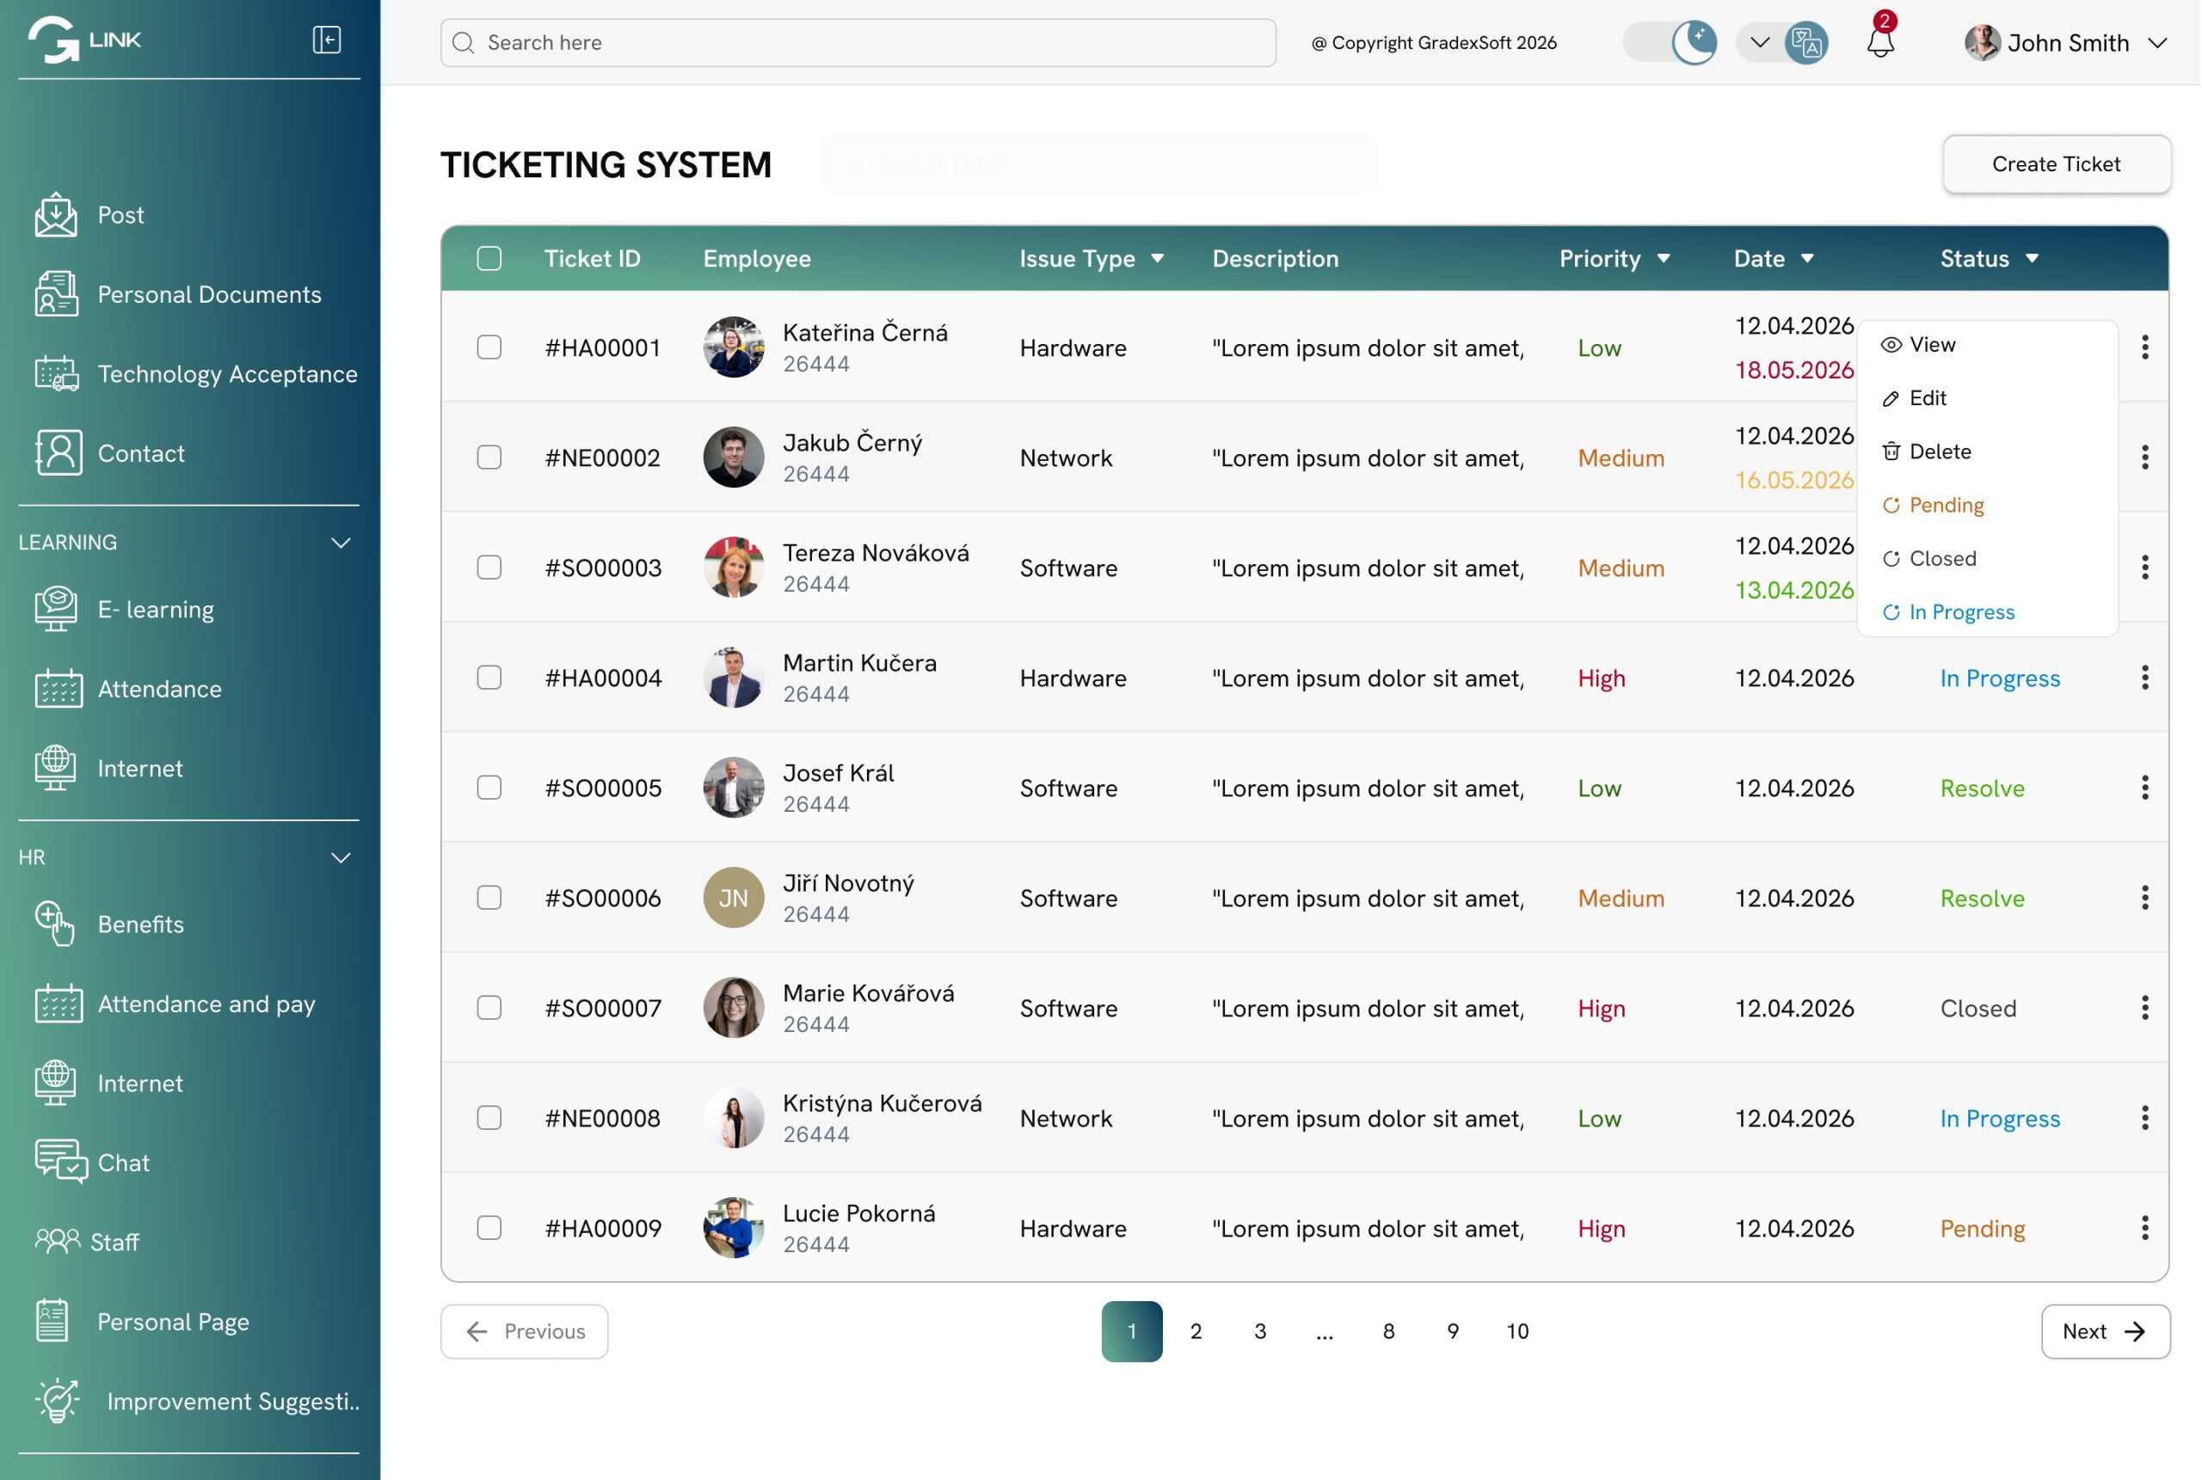Check the checkbox for ticket #SO00005
This screenshot has height=1480, width=2202.
[489, 787]
